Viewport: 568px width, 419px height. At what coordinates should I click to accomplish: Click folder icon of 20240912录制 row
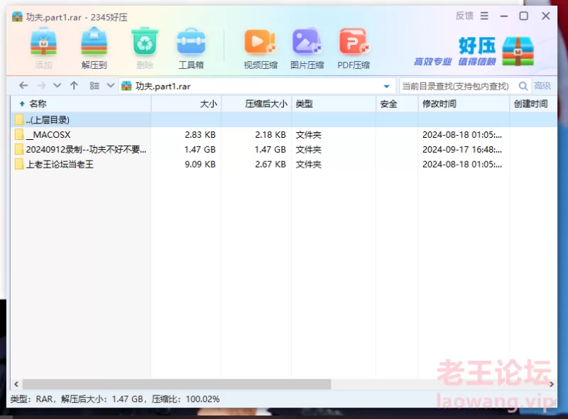point(19,149)
